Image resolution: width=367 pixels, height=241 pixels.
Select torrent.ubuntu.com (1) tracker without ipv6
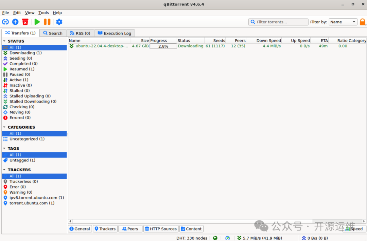pyautogui.click(x=34, y=203)
